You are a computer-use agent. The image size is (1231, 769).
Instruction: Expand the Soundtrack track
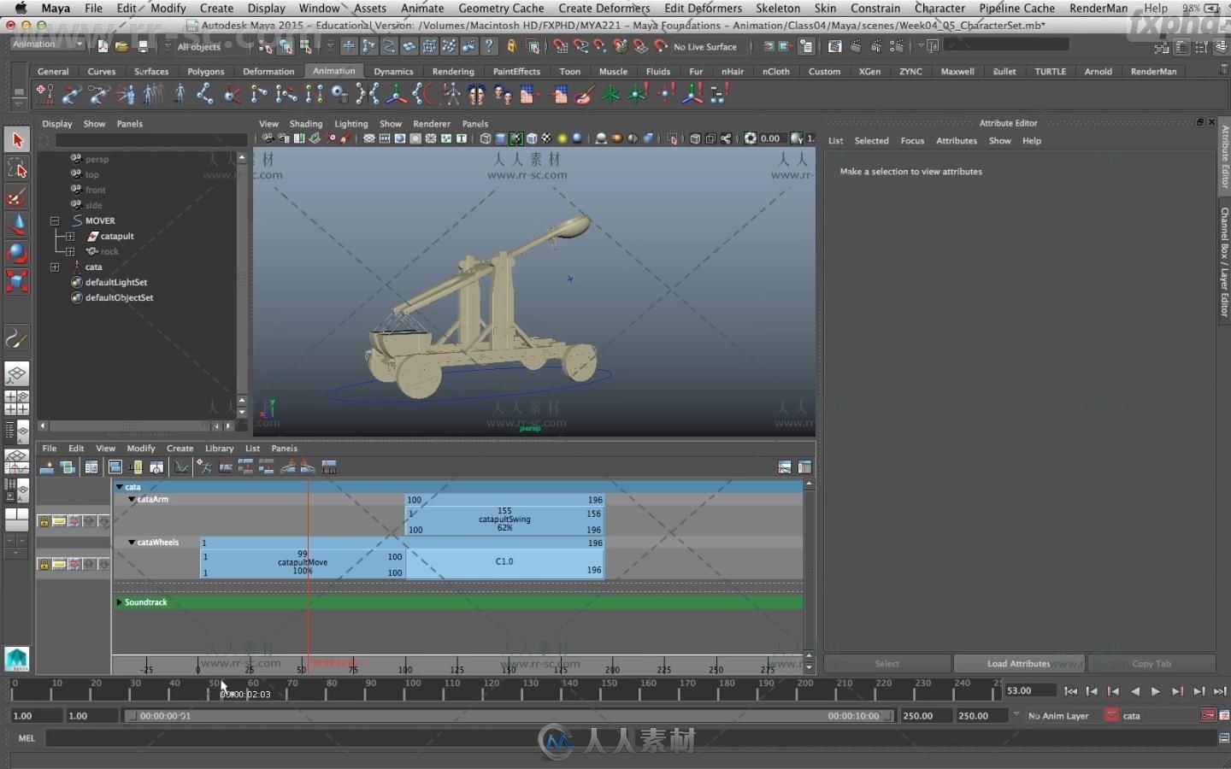point(120,602)
